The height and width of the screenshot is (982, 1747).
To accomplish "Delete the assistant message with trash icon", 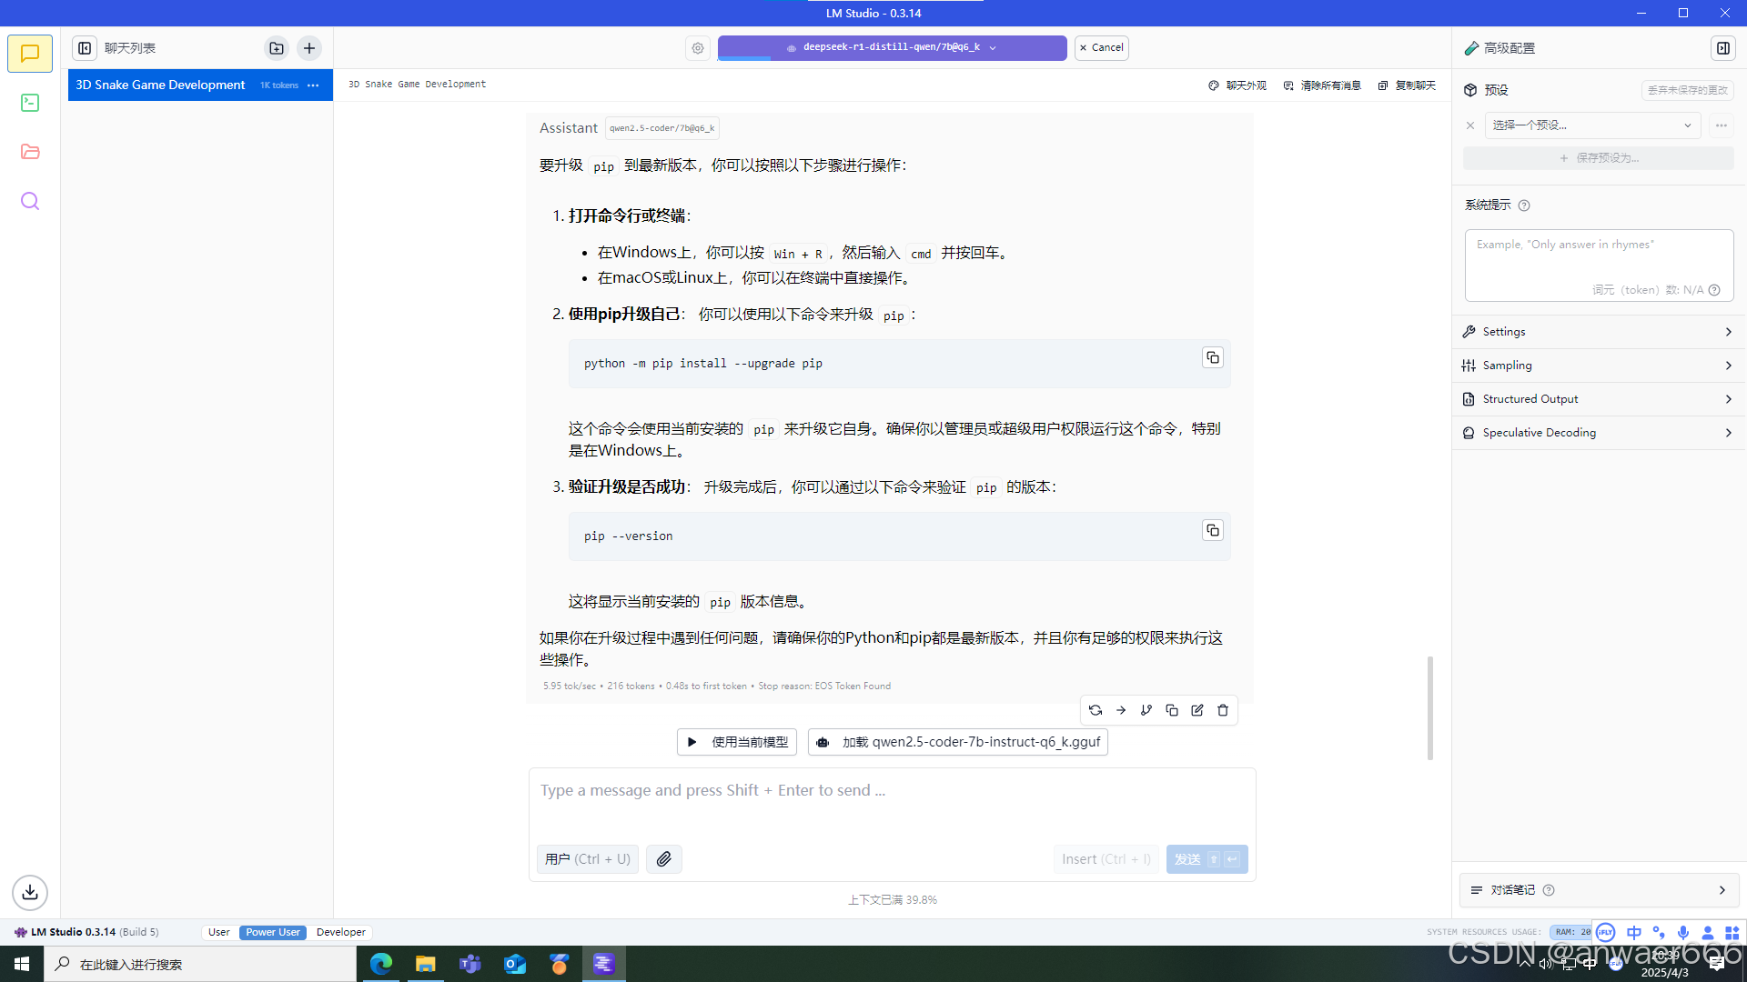I will pyautogui.click(x=1223, y=710).
